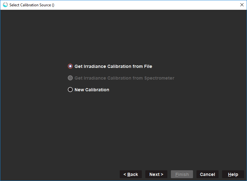Click the 'Select Calibration Source ()' title text
247x181 pixels.
(32, 5)
